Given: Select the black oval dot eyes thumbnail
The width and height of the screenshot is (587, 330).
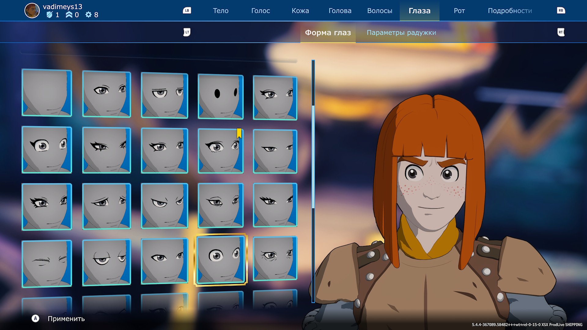Looking at the screenshot, I should 220,96.
